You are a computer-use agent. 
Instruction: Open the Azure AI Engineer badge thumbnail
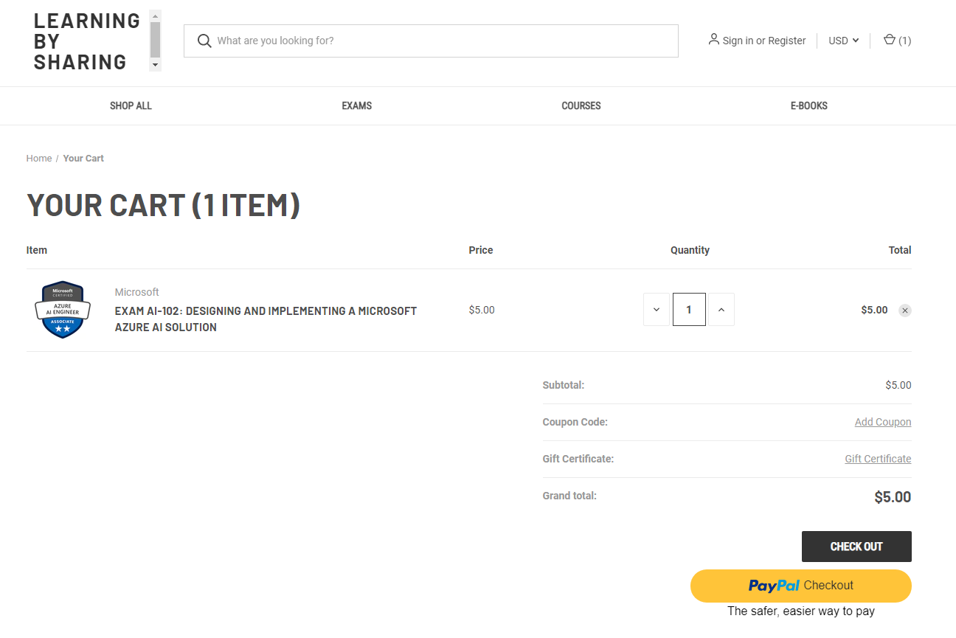click(x=63, y=310)
